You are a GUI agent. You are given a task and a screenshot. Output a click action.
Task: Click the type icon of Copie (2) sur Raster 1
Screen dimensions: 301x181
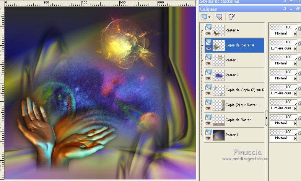pos(208,102)
